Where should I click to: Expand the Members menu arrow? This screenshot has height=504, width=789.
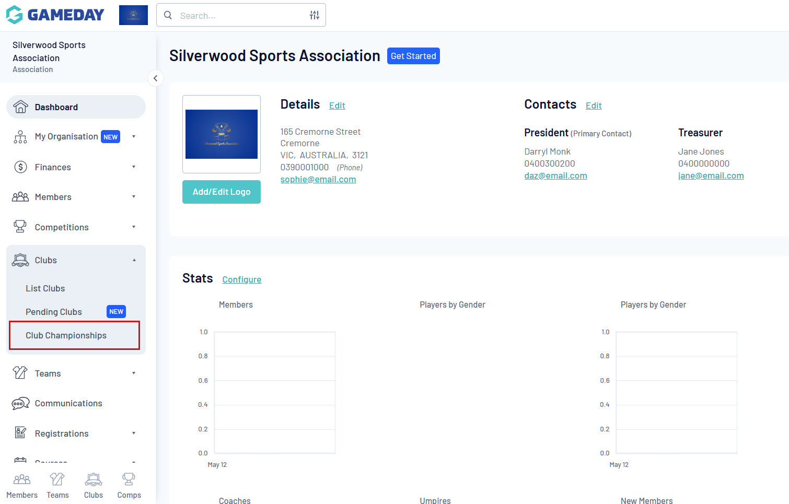(x=134, y=197)
